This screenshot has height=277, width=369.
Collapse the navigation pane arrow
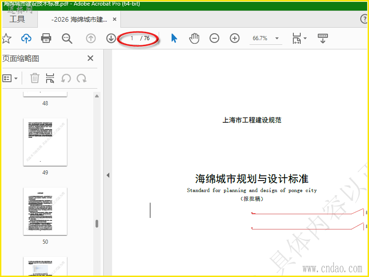coord(108,175)
